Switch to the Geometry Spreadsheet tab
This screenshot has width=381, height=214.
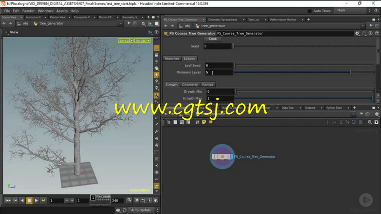click(222, 19)
